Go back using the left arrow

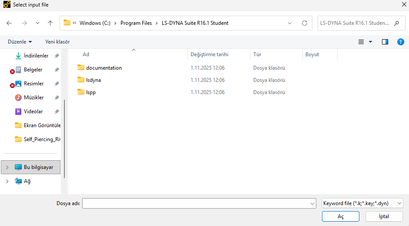[x=9, y=23]
